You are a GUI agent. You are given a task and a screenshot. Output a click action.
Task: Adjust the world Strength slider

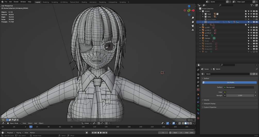tap(240, 96)
